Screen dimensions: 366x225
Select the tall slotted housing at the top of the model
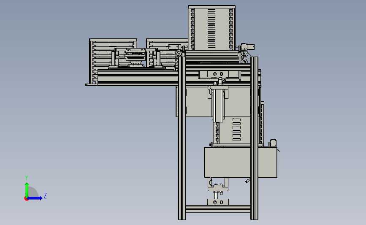pyautogui.click(x=211, y=28)
